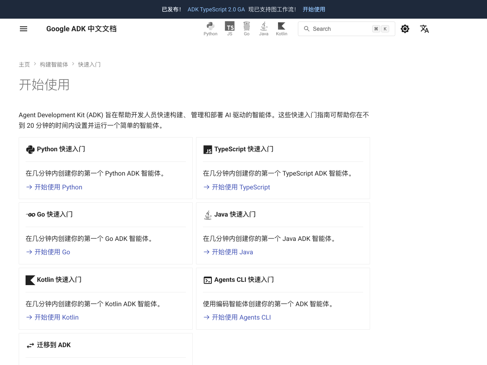Go to 快速入门 breadcrumb

[89, 64]
